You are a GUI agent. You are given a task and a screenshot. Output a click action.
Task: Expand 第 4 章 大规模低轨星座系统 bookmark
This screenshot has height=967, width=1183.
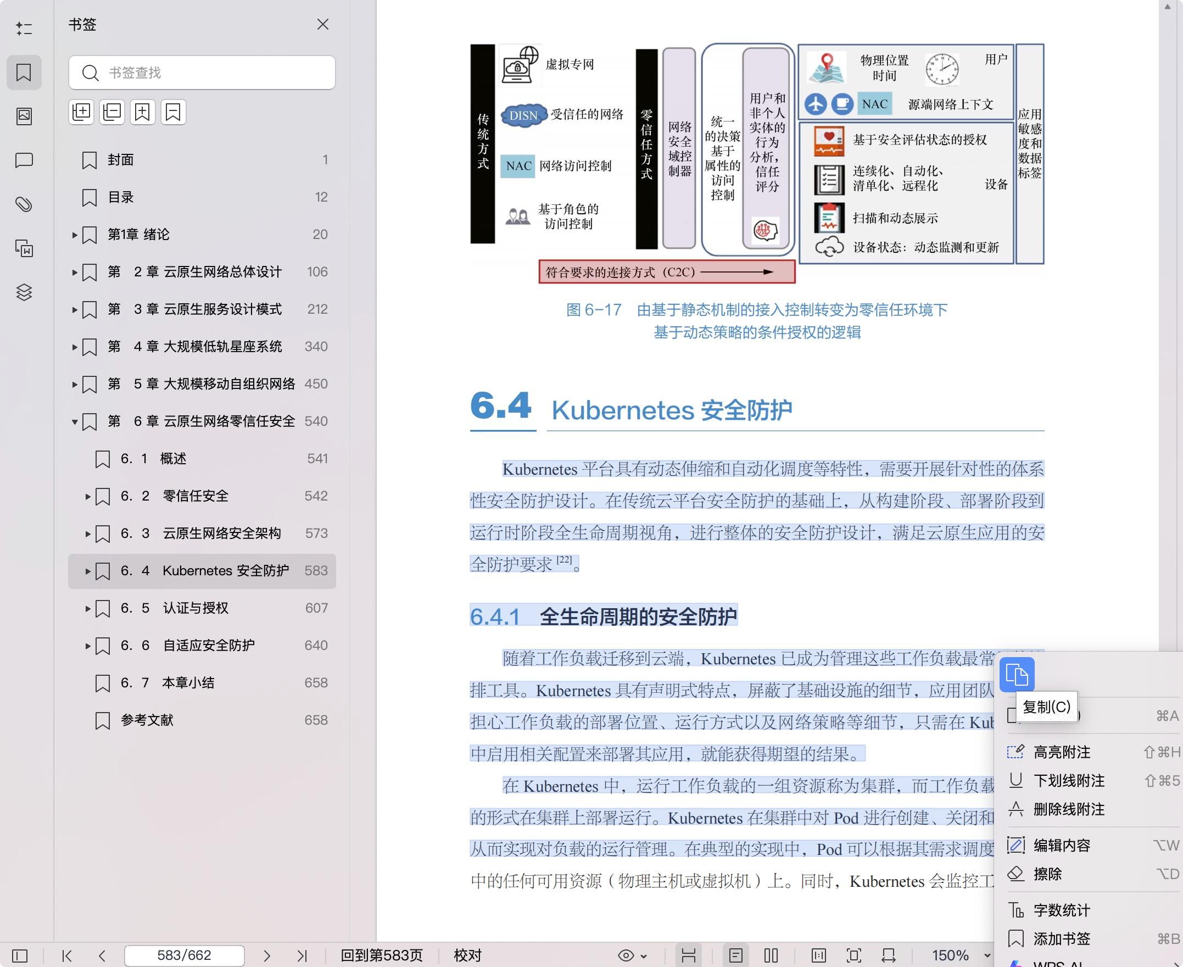pyautogui.click(x=75, y=347)
